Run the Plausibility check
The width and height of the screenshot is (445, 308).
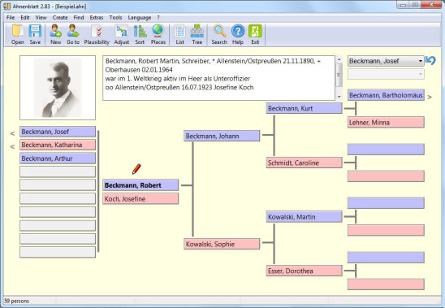tap(97, 34)
